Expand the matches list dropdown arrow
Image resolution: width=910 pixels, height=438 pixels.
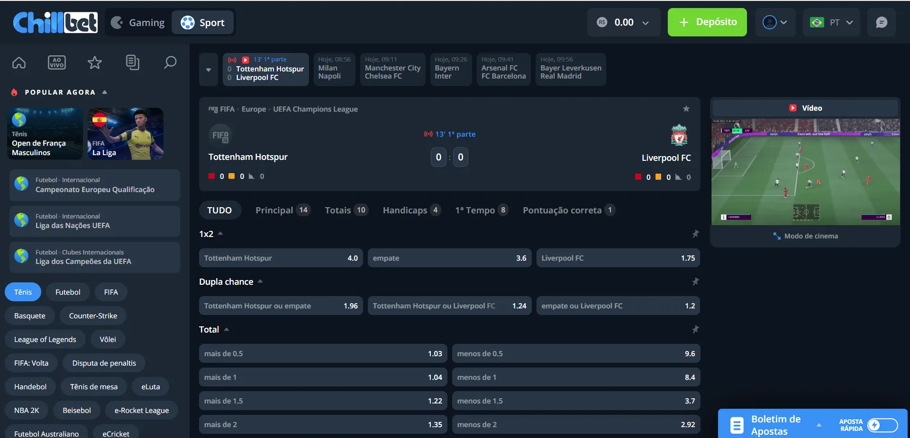209,70
